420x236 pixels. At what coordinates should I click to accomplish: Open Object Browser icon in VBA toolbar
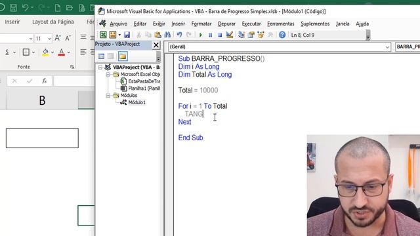(x=261, y=35)
